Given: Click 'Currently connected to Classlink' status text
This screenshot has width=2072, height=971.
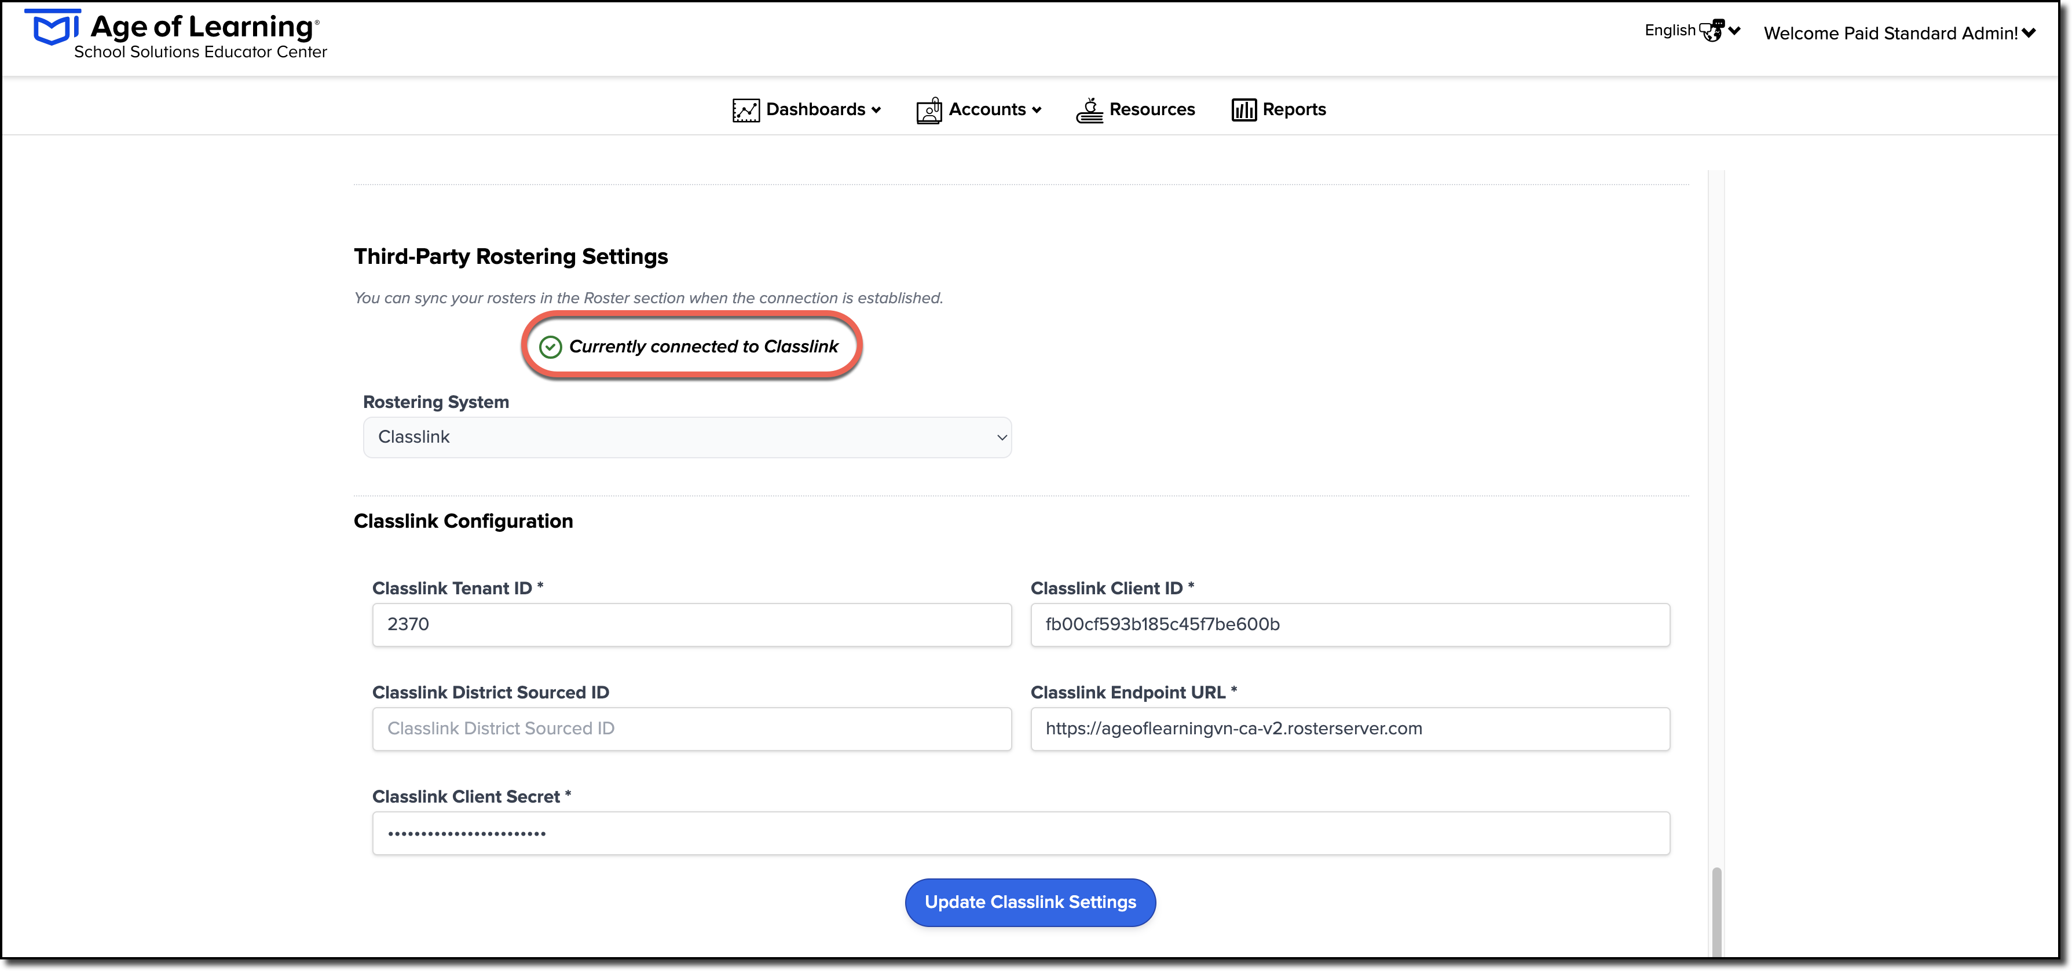Looking at the screenshot, I should pyautogui.click(x=704, y=347).
